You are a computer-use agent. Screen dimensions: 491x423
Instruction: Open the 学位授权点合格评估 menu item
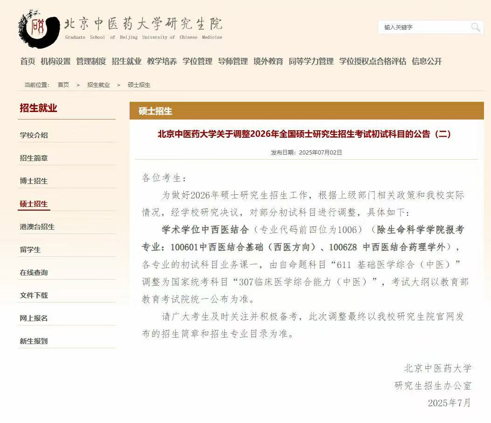[x=373, y=61]
